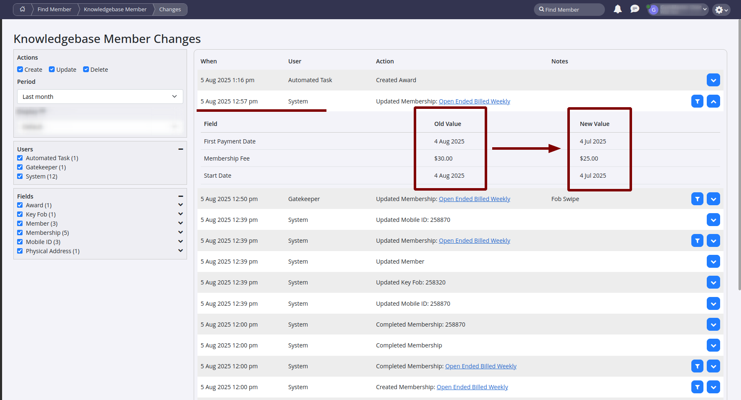
Task: Open the notifications bell
Action: point(617,9)
